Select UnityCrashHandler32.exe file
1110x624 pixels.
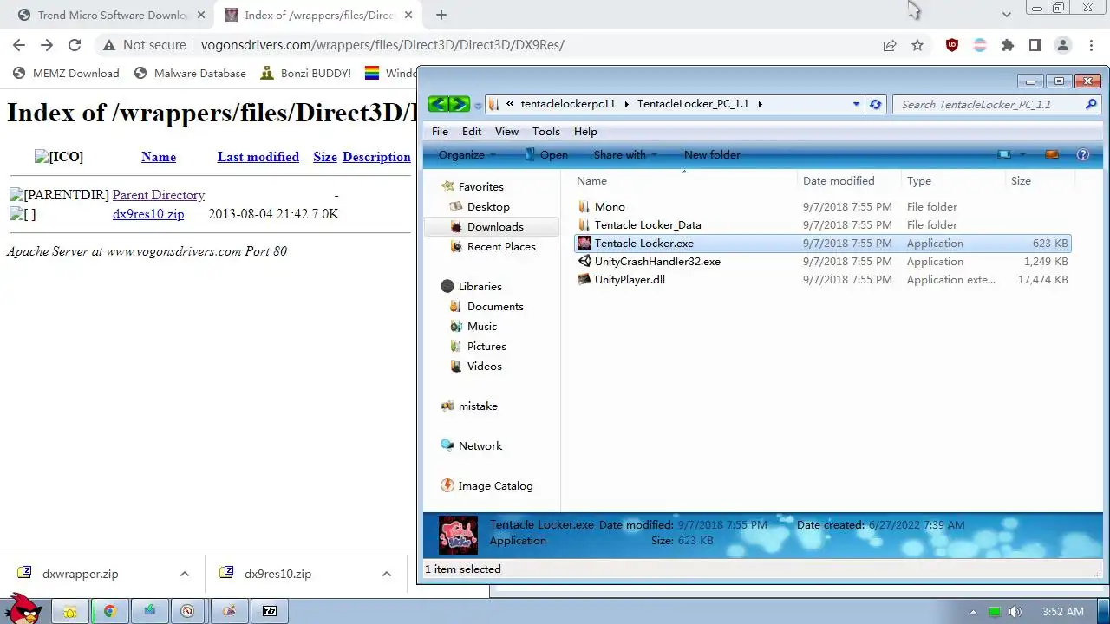click(x=657, y=262)
